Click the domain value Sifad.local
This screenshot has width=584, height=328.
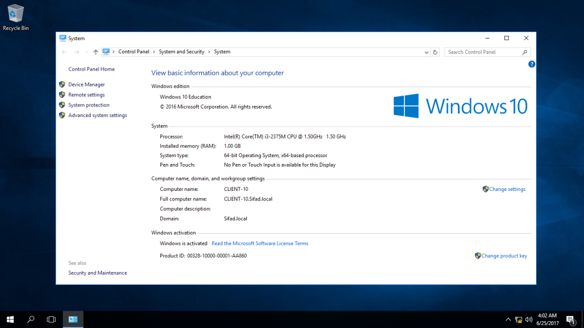coord(236,219)
